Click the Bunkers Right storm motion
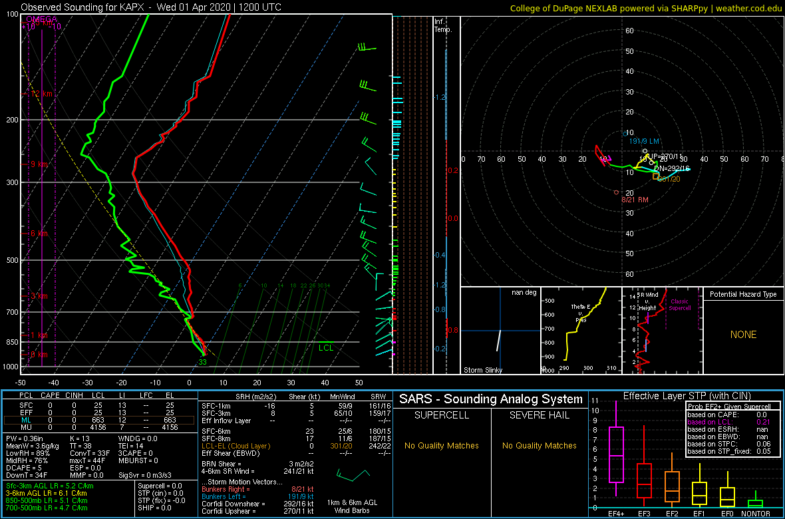The image size is (785, 519). point(257,489)
